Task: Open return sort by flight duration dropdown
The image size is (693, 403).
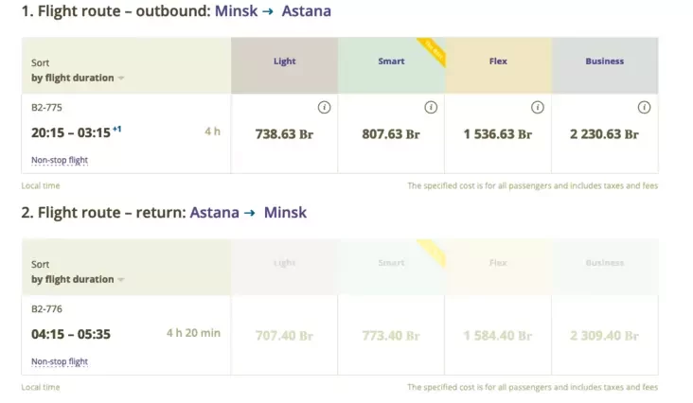Action: coord(78,279)
